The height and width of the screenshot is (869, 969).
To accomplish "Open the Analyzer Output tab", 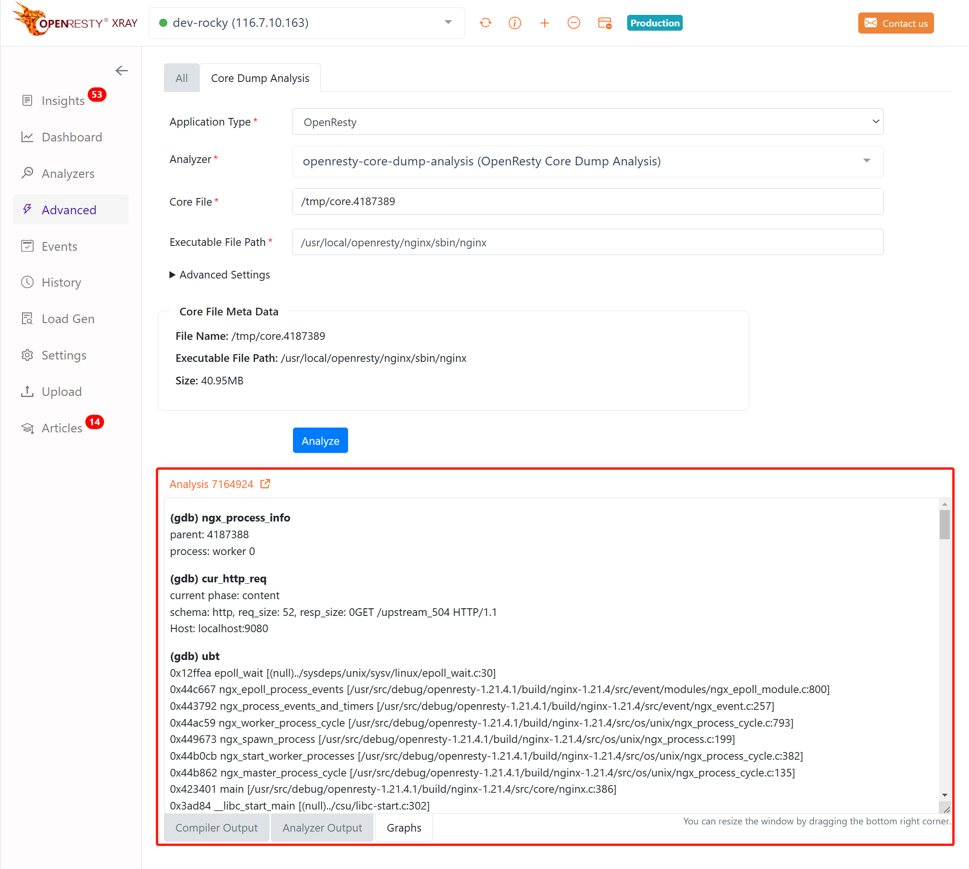I will pyautogui.click(x=322, y=828).
